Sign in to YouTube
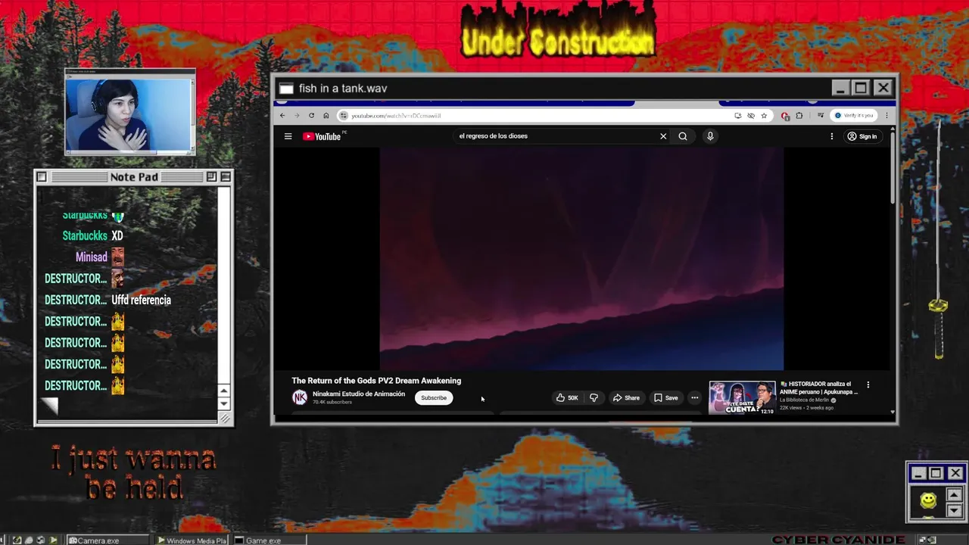This screenshot has width=969, height=545. (x=862, y=136)
